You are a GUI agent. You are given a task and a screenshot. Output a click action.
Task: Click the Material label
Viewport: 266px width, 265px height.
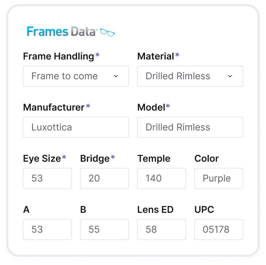click(156, 56)
